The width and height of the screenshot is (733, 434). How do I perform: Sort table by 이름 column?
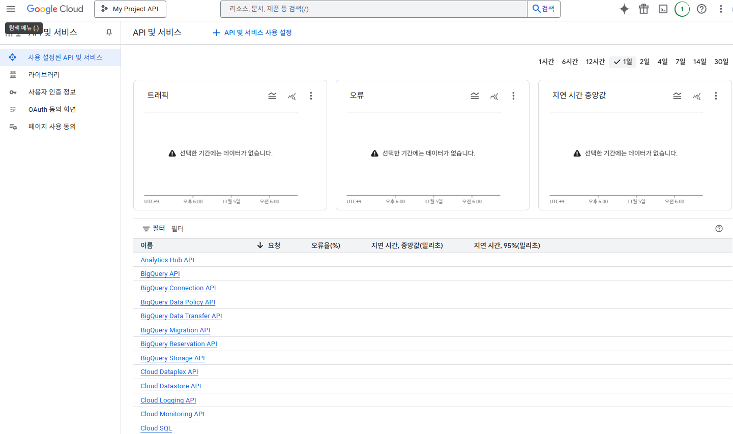pos(146,245)
